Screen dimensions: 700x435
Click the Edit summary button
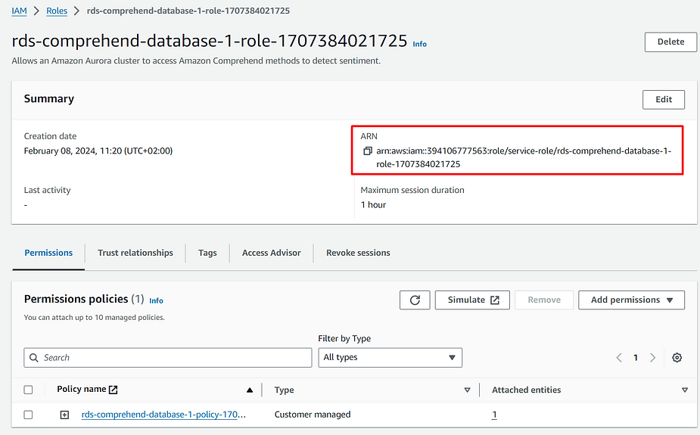tap(664, 100)
